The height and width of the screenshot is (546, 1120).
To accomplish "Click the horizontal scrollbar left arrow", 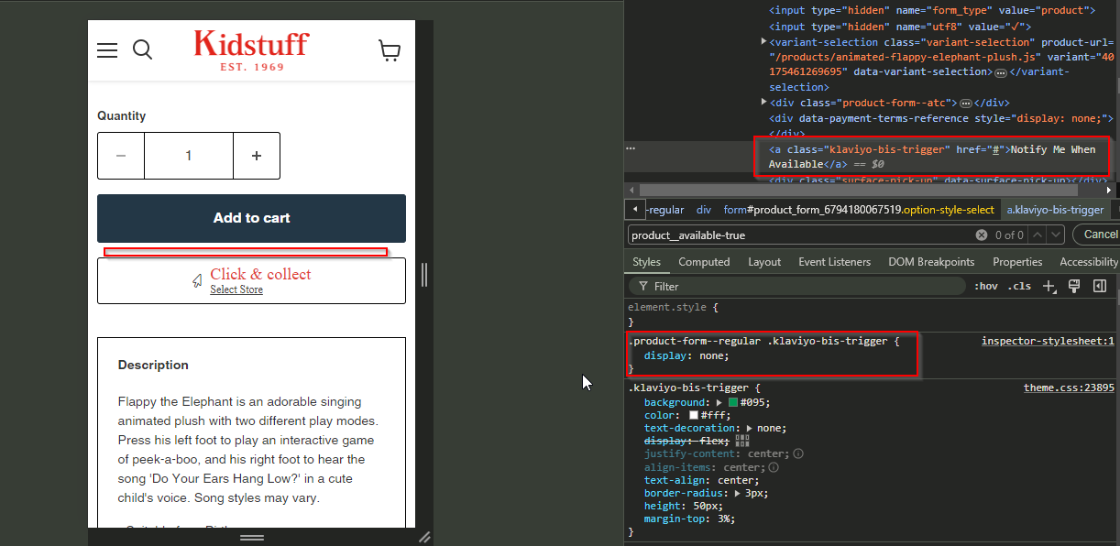I will 631,190.
